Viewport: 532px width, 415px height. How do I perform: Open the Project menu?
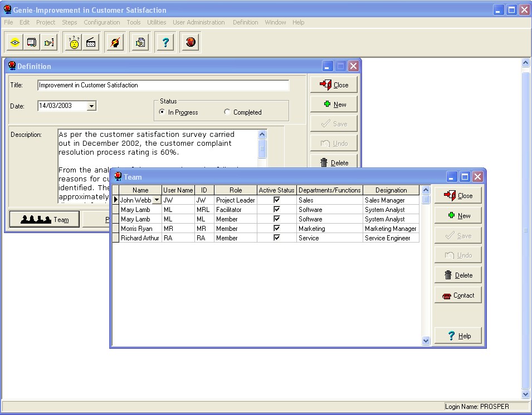click(46, 22)
